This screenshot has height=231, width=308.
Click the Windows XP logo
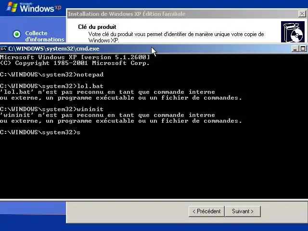pyautogui.click(x=34, y=8)
